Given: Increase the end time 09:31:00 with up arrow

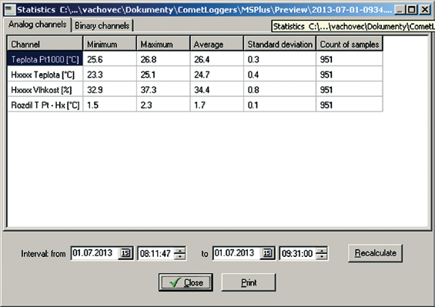Looking at the screenshot, I should (x=322, y=250).
